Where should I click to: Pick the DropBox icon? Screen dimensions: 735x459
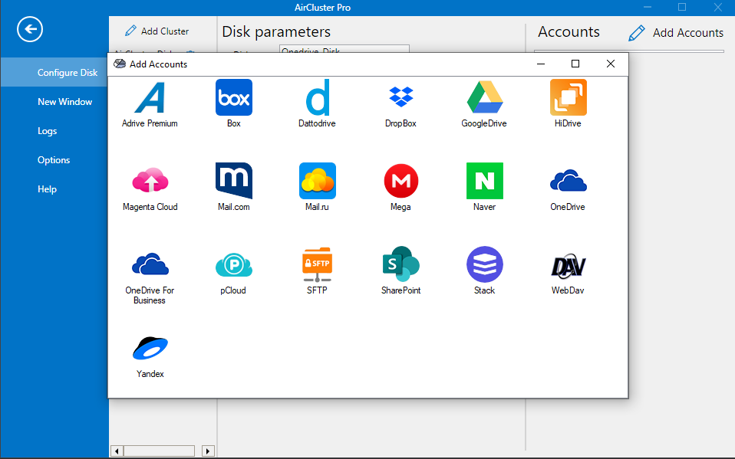400,97
